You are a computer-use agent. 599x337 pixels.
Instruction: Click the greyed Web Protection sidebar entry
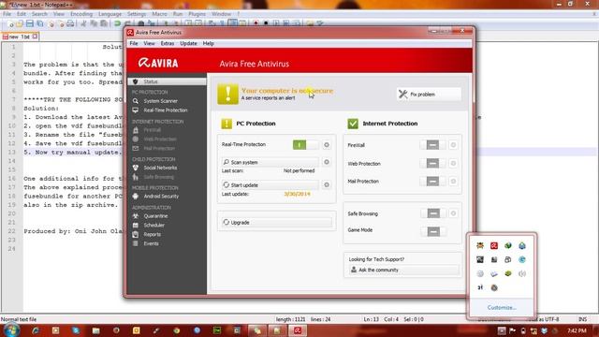pyautogui.click(x=160, y=139)
